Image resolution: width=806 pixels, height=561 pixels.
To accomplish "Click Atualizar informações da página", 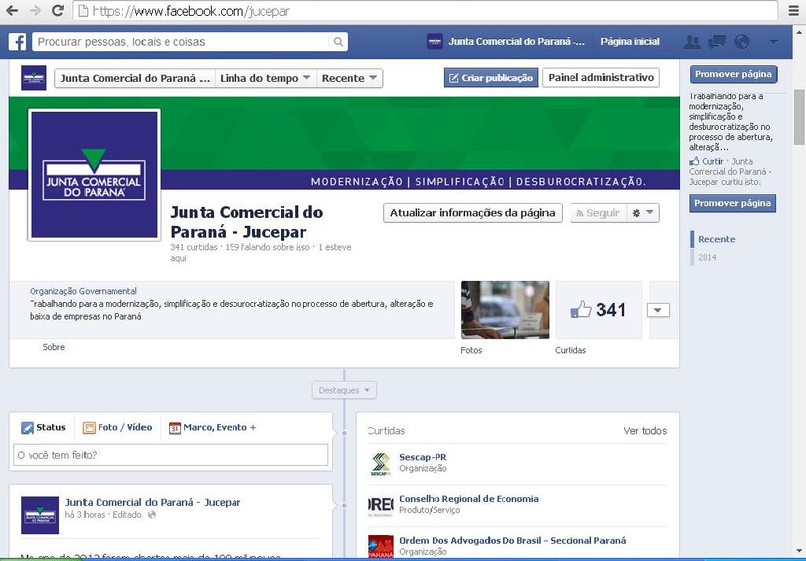I will pos(473,213).
